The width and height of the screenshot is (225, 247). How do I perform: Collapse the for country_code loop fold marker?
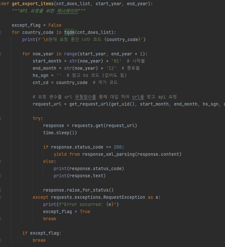click(0, 33)
